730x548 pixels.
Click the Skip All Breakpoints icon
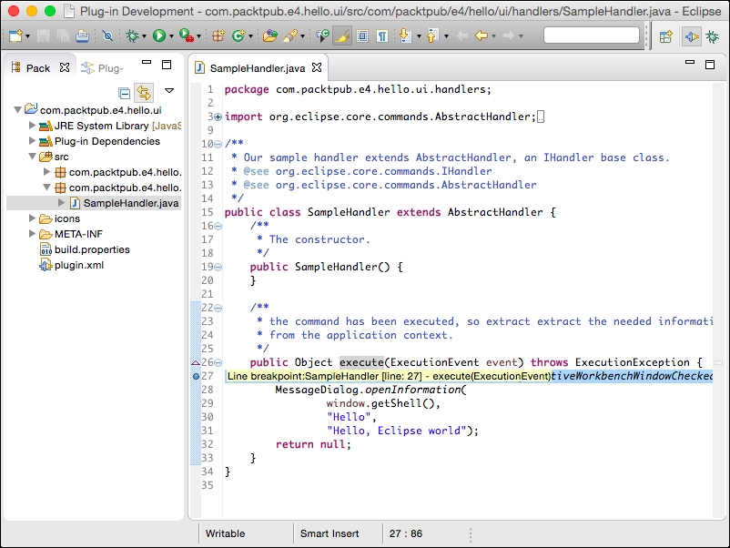(107, 36)
